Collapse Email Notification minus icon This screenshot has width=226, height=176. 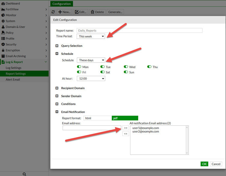(57, 112)
